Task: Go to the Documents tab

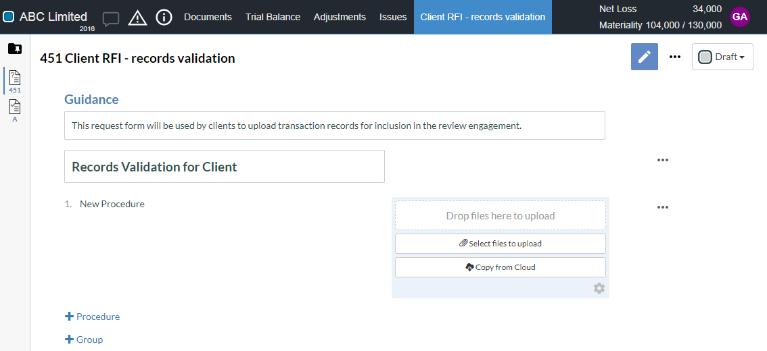Action: pyautogui.click(x=208, y=17)
